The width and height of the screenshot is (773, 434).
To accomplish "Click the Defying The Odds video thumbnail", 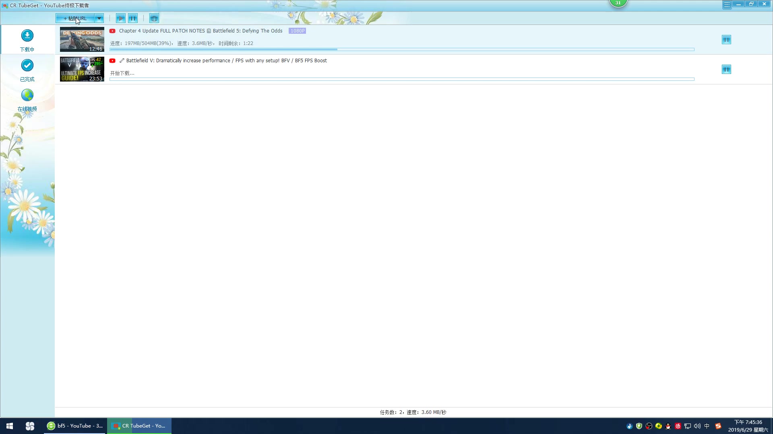I will [82, 39].
